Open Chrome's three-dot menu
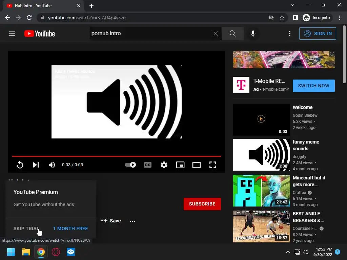 click(x=340, y=18)
